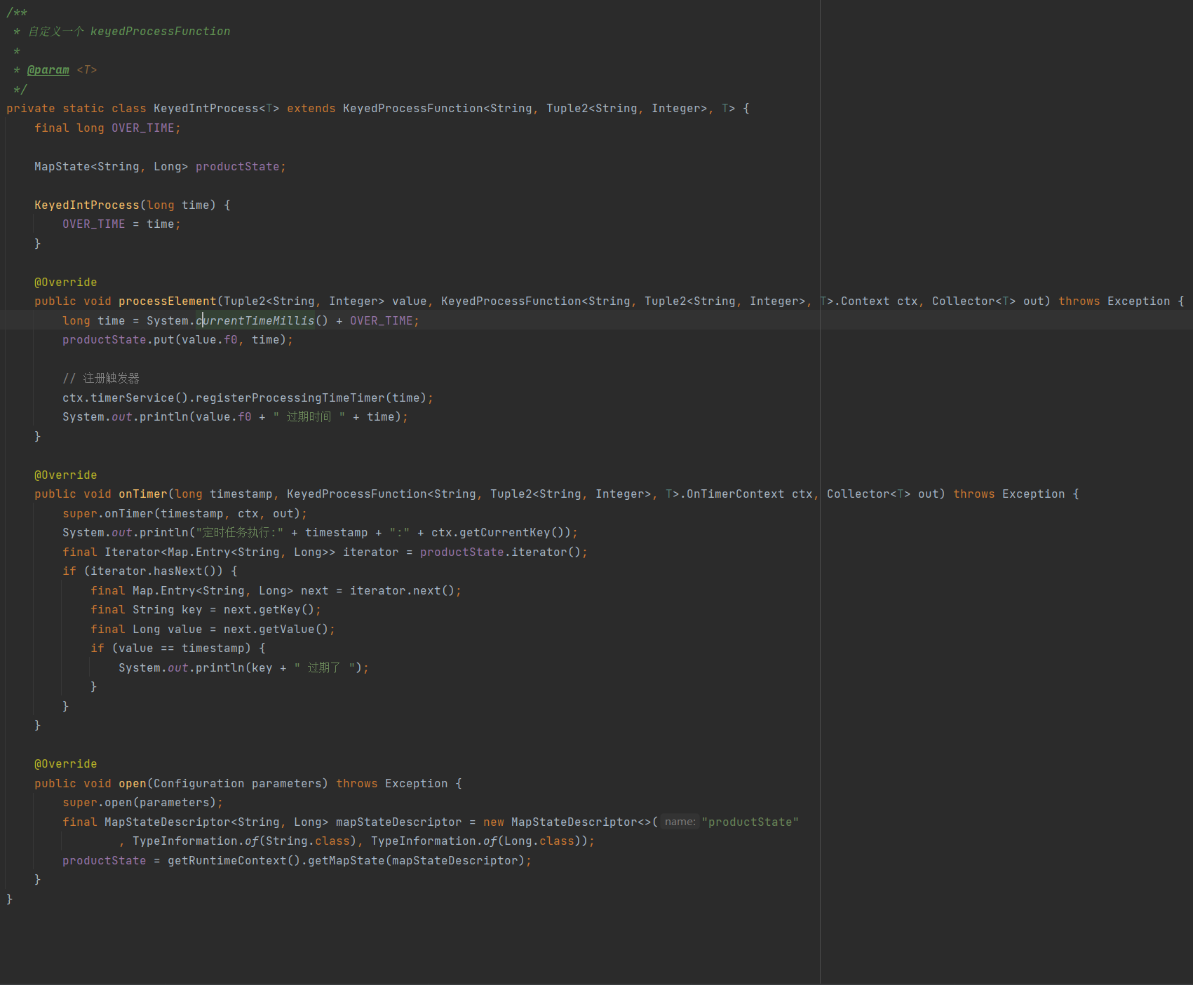1193x985 pixels.
Task: Click the processElement method name
Action: (x=168, y=301)
